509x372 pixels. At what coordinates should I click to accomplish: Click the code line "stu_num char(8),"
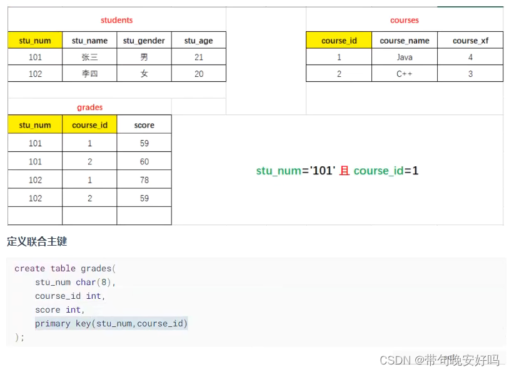75,282
